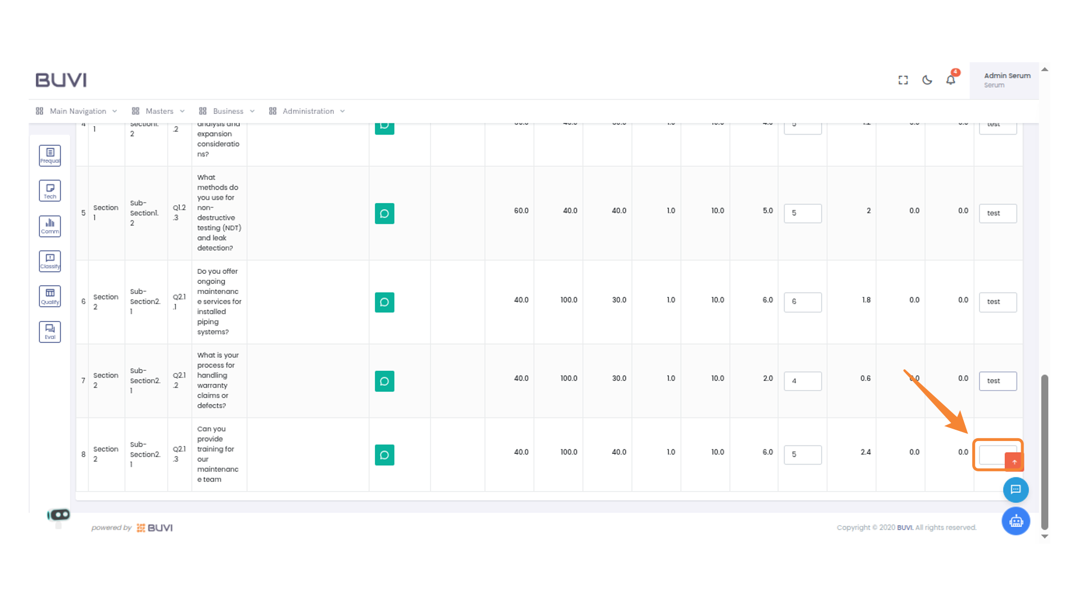Open the Admin Serum profile menu
1079x606 pixels.
click(1007, 80)
